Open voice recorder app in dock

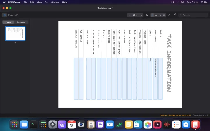tap(167, 125)
